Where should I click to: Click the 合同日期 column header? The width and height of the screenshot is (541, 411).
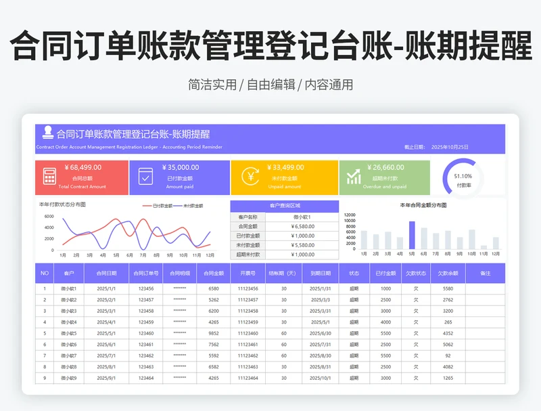[106, 273]
